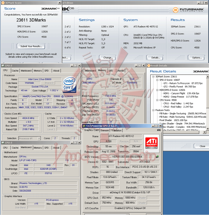The height and width of the screenshot is (215, 209).
Task: Select SPD tab in the CPU-Z memory window
Action: (111, 71)
